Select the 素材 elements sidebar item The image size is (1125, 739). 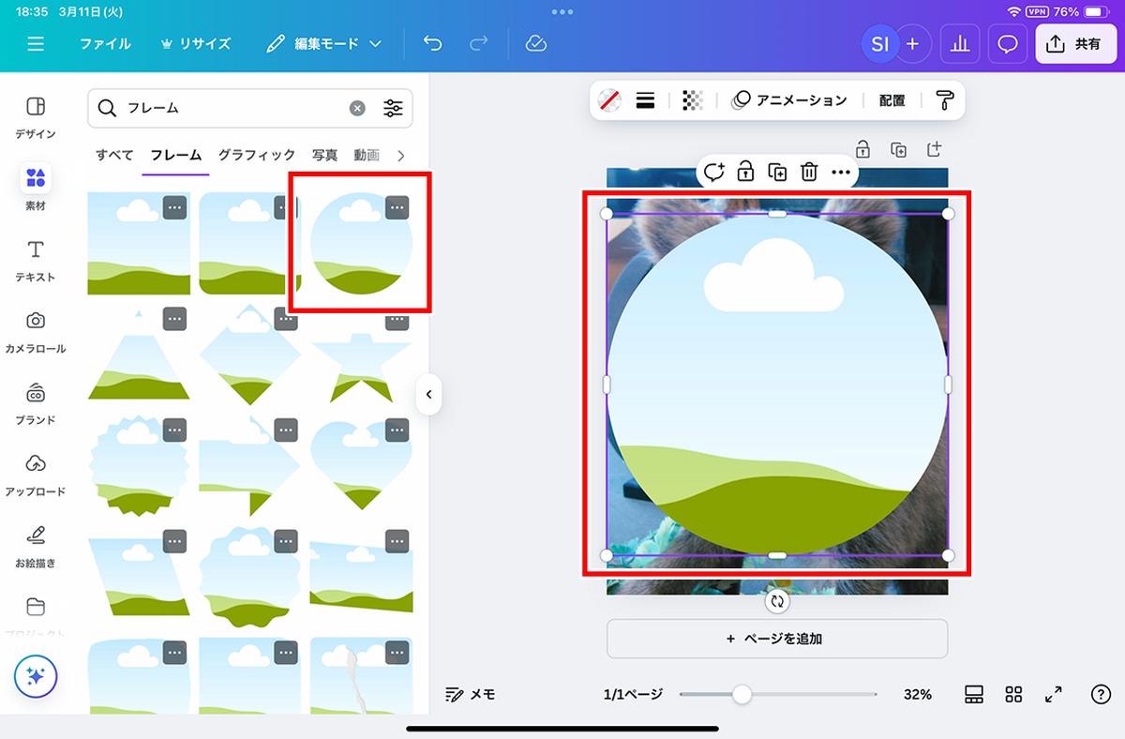click(36, 188)
